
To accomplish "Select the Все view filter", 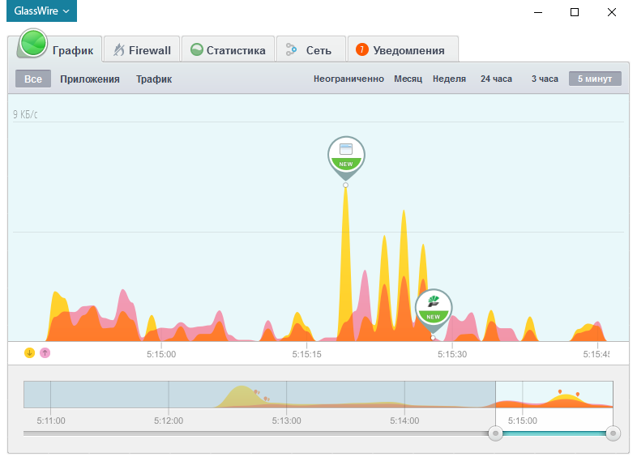I will 33,79.
